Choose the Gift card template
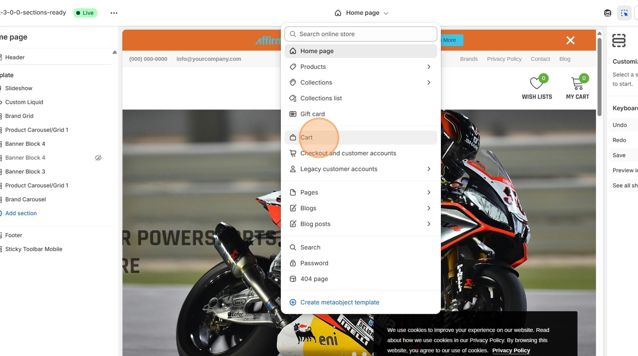Screen dimensions: 638x356 coord(361,114)
